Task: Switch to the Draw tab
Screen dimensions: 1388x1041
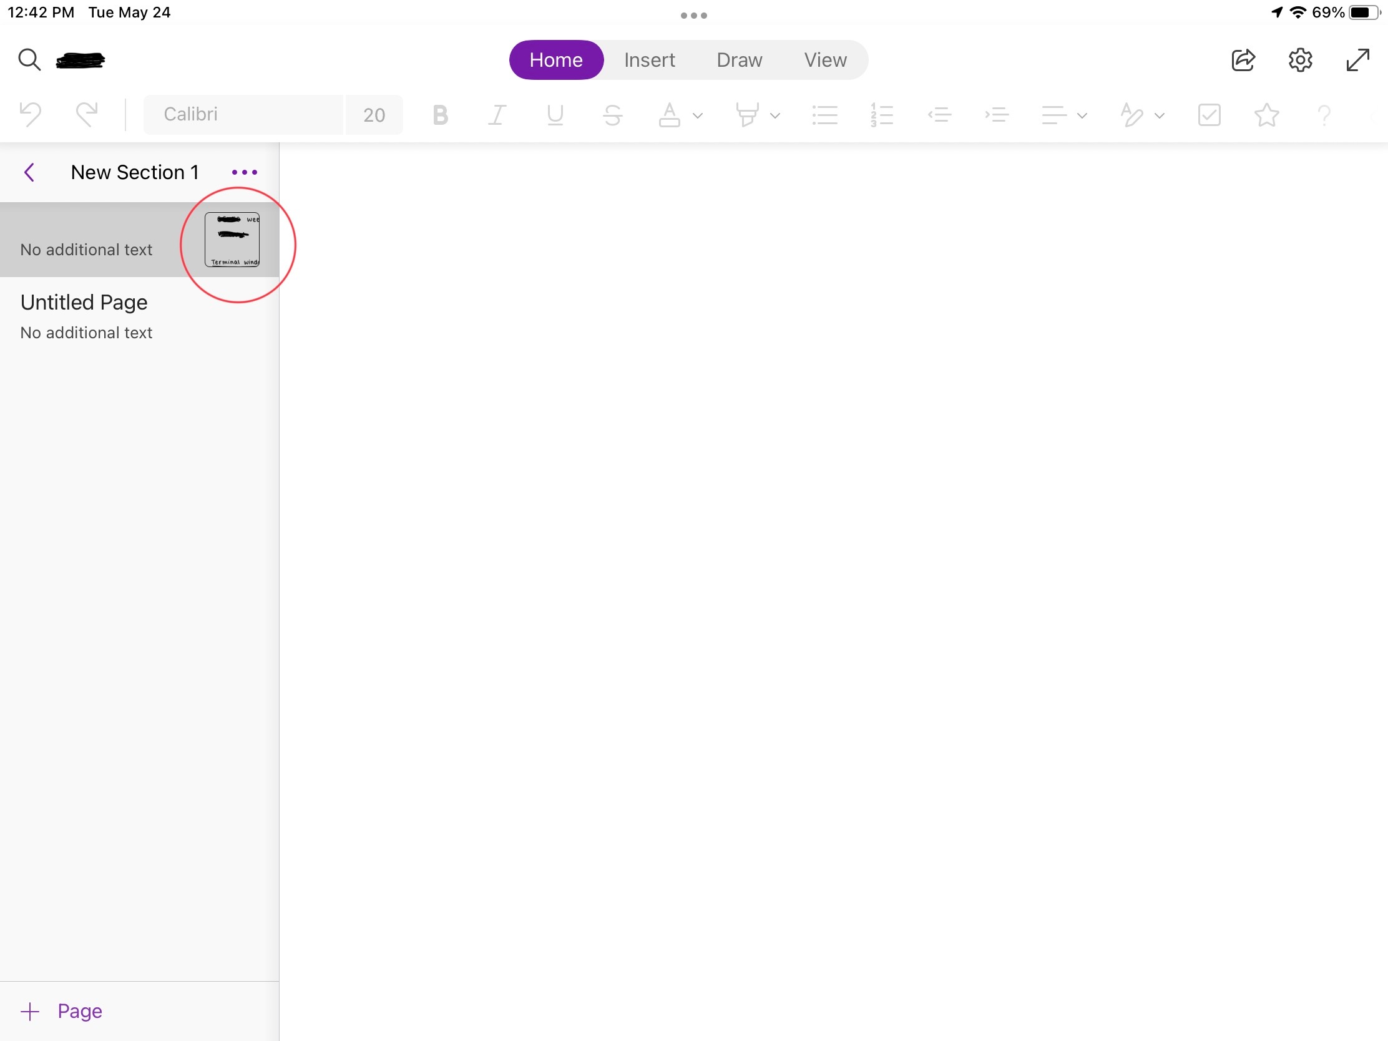Action: (738, 61)
